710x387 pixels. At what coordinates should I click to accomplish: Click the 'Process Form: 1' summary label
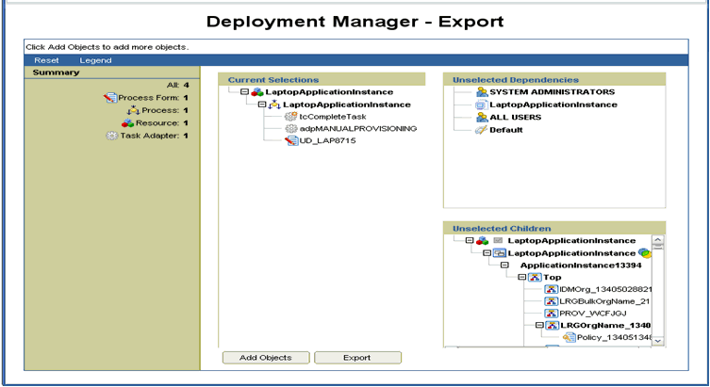click(153, 98)
